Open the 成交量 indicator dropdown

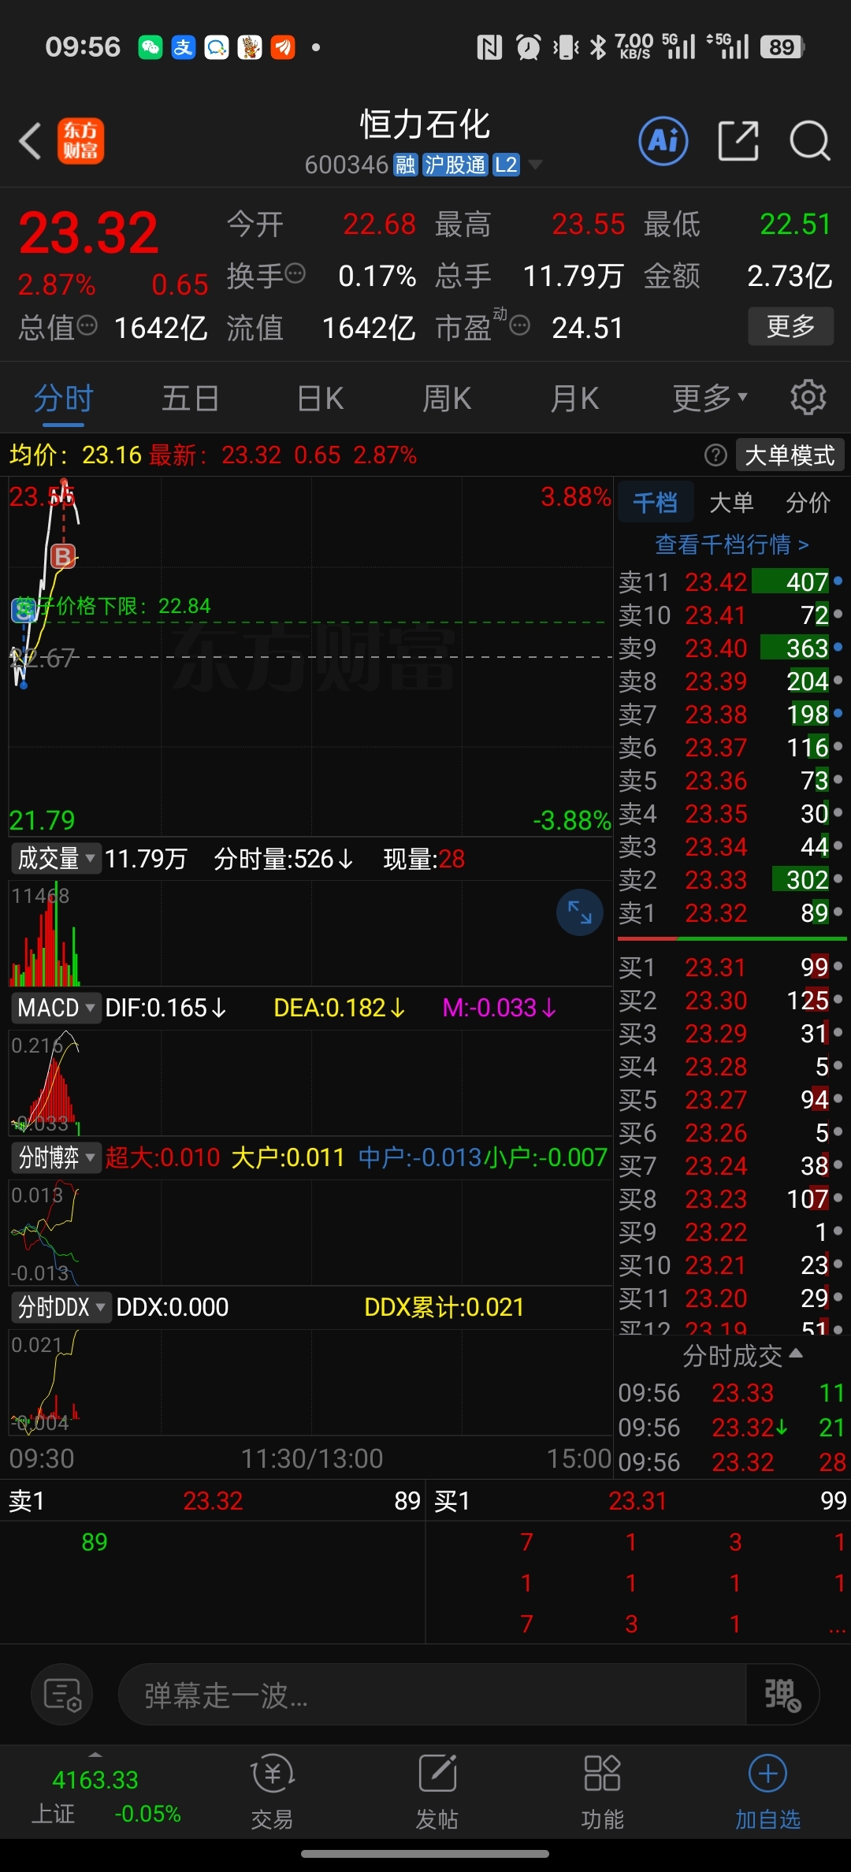(x=56, y=858)
